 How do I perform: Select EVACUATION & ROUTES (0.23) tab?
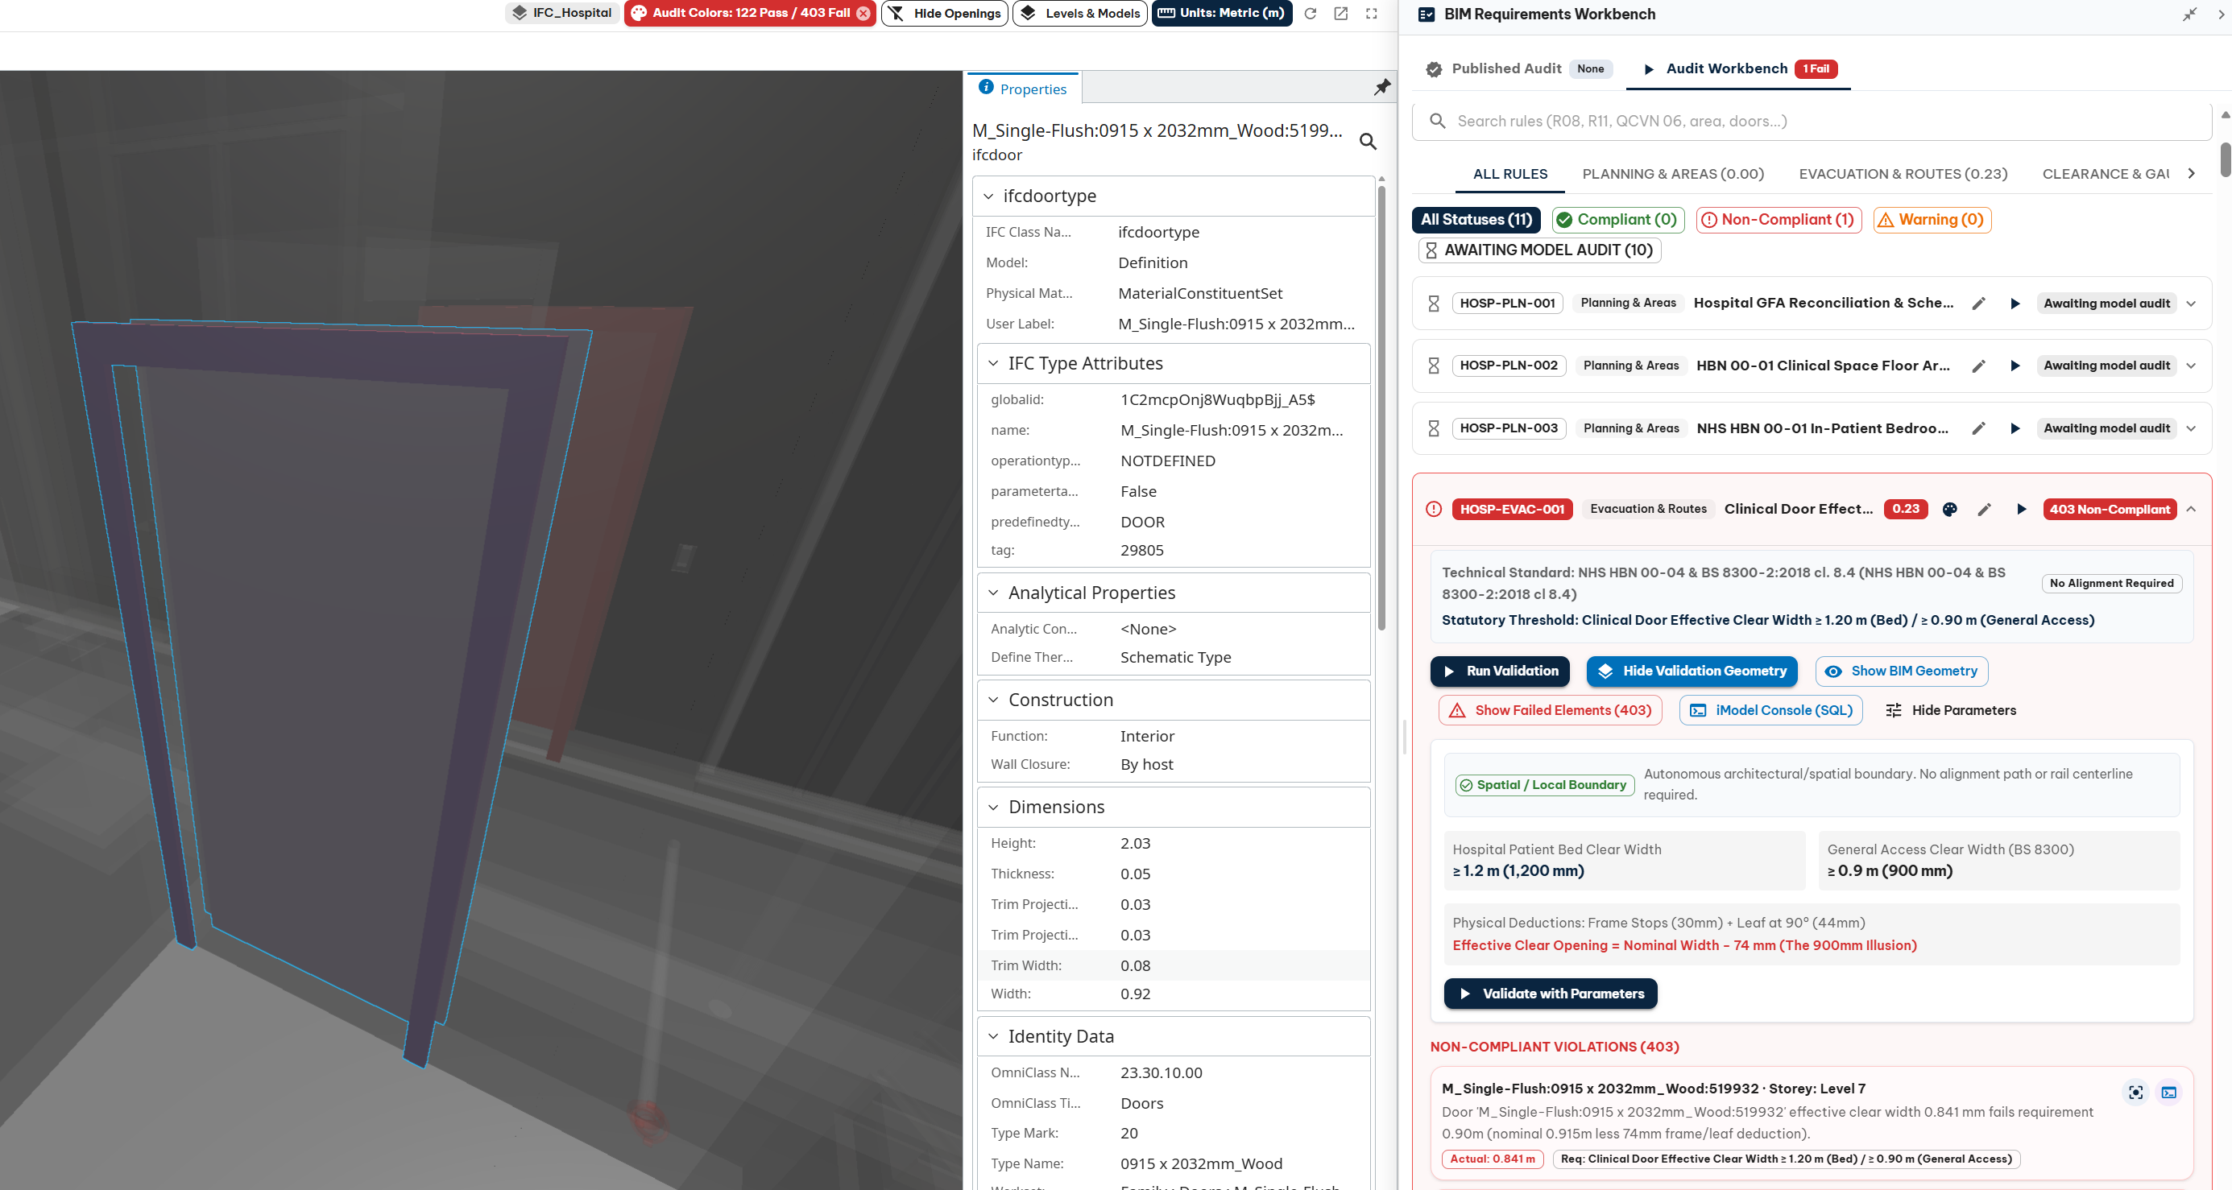coord(1903,174)
